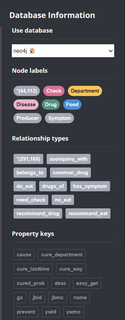
Task: Select the Check node label
Action: (54, 91)
